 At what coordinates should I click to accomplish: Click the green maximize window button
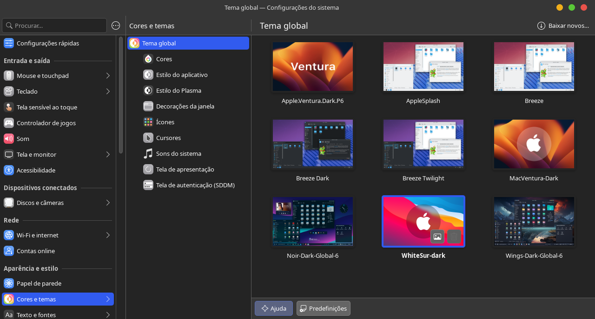pos(572,7)
